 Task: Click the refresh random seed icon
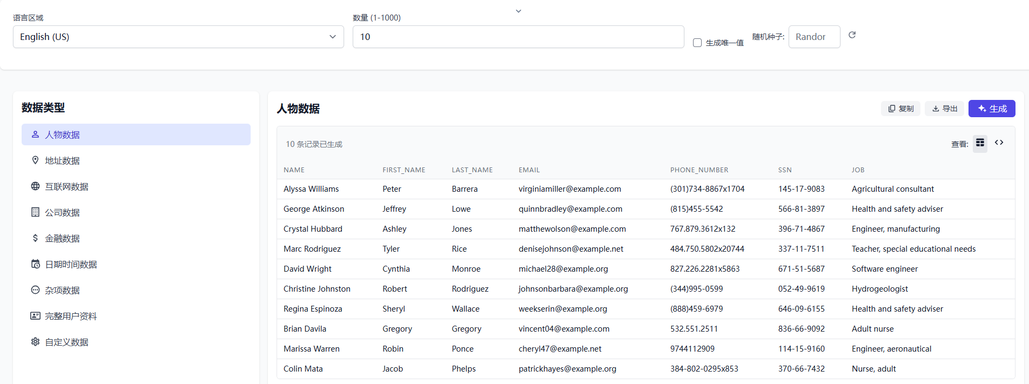[x=852, y=35]
